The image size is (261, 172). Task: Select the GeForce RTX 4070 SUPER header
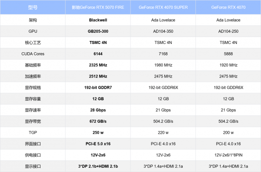pyautogui.click(x=163, y=7)
